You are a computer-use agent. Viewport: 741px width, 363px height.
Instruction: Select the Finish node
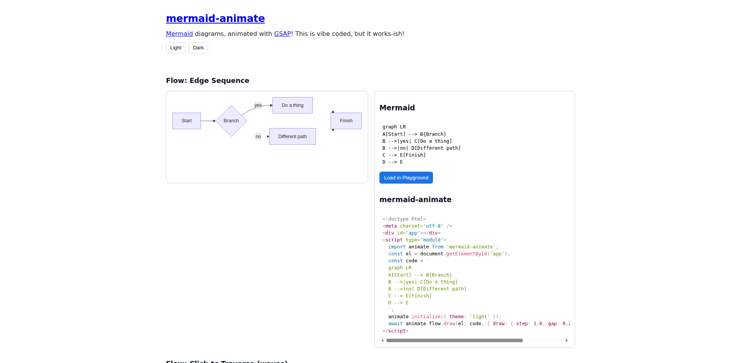point(346,121)
